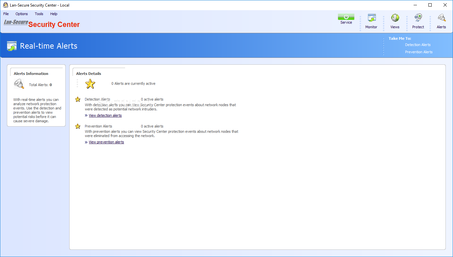Click the Prevention Alerts heading text
Viewport: 453px width, 257px height.
[x=98, y=126]
